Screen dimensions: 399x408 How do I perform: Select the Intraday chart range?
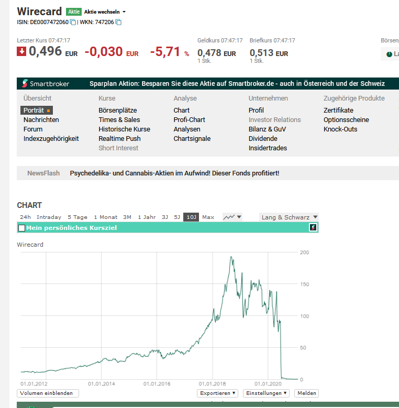49,217
